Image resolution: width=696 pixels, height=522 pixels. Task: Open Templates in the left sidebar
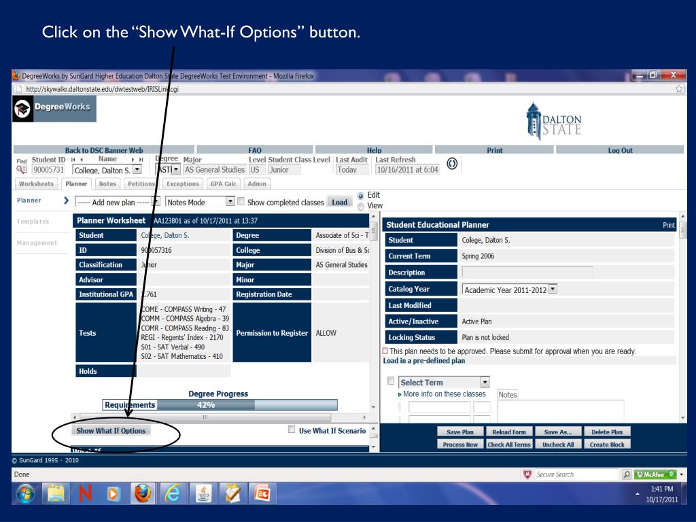tap(33, 222)
